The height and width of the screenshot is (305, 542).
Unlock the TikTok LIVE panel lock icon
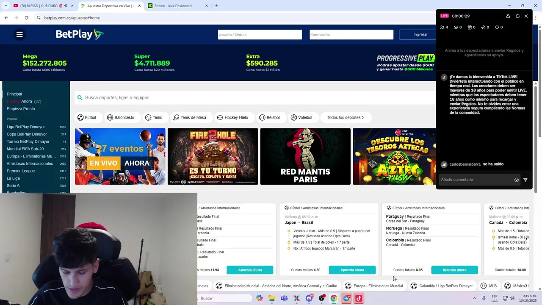click(508, 16)
